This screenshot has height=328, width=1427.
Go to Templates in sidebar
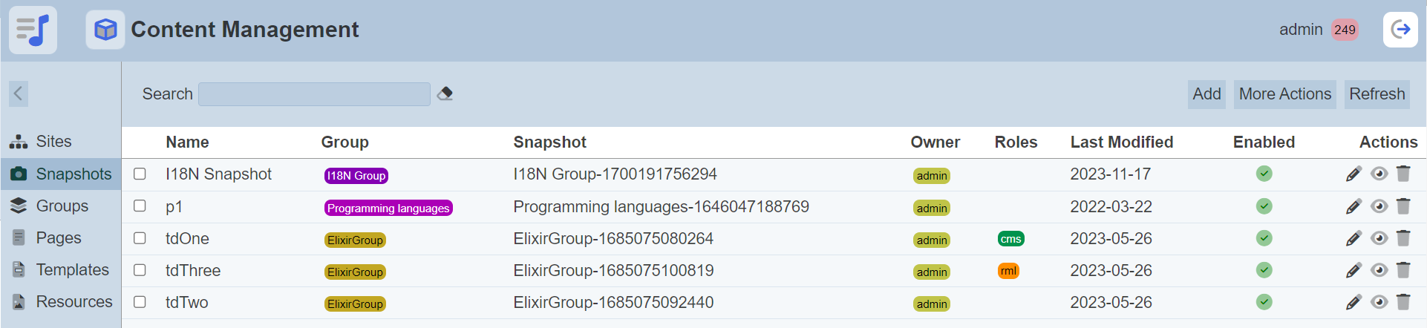72,270
